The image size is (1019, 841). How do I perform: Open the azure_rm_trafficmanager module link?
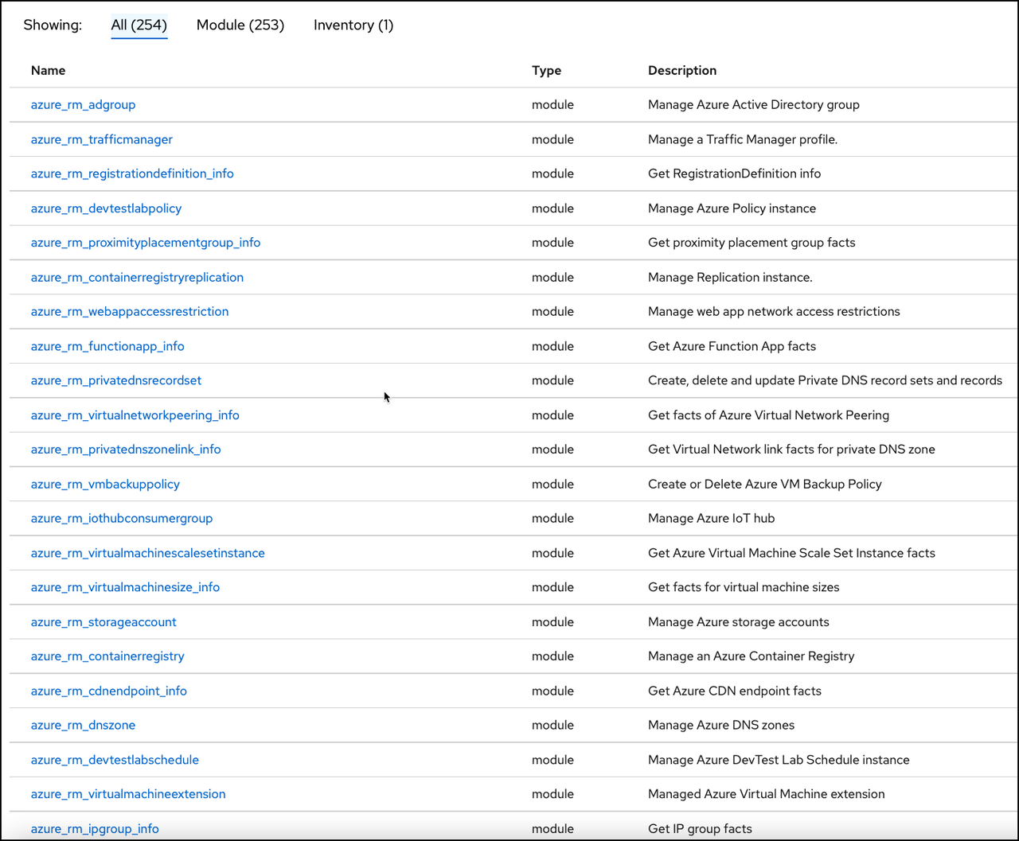click(101, 139)
